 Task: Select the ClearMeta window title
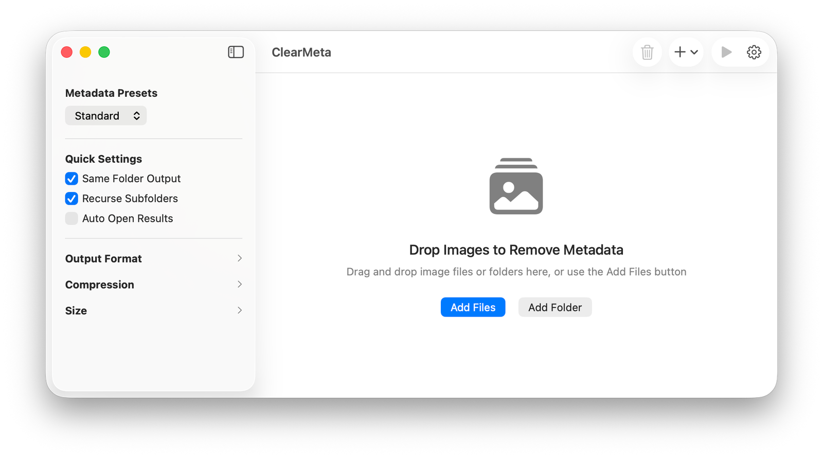tap(301, 52)
